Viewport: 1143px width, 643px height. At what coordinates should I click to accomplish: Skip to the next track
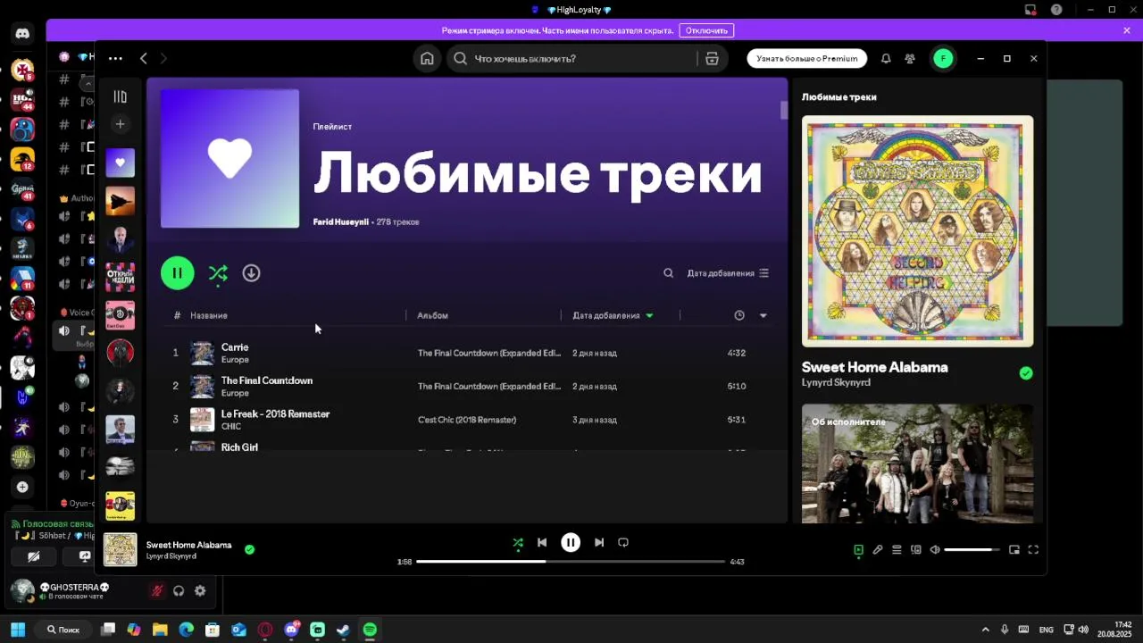pyautogui.click(x=599, y=542)
